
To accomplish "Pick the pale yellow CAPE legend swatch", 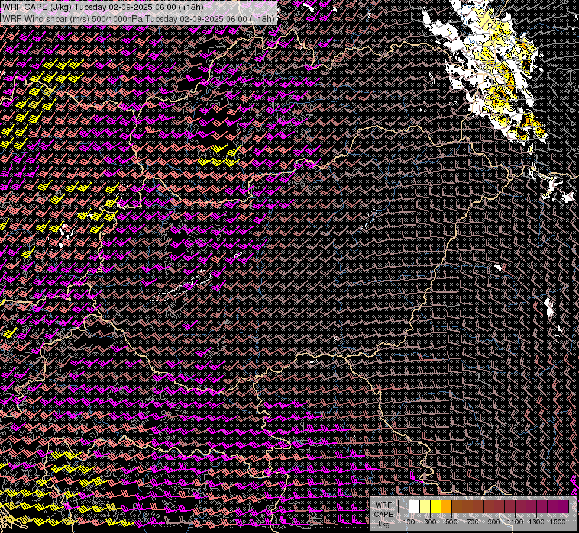I will pyautogui.click(x=425, y=507).
